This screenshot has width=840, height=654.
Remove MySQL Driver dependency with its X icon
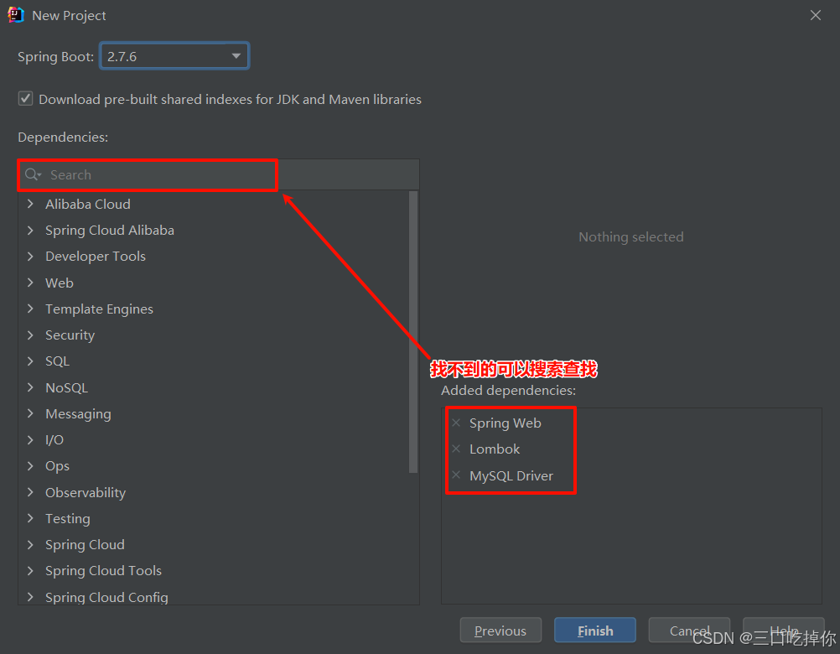(456, 475)
